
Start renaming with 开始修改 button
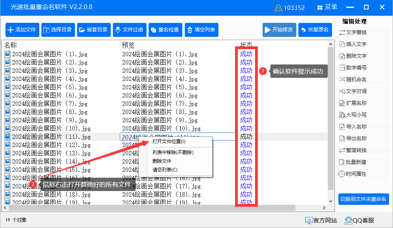[x=279, y=30]
